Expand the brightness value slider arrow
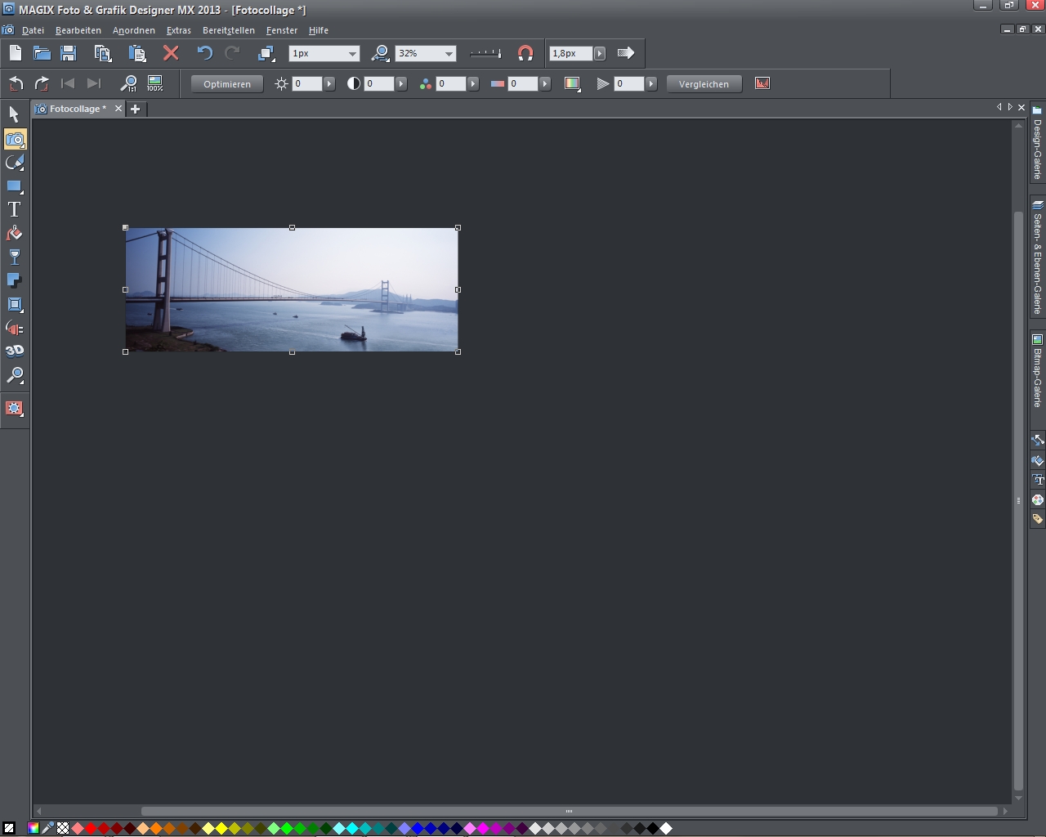The width and height of the screenshot is (1046, 837). coord(329,83)
